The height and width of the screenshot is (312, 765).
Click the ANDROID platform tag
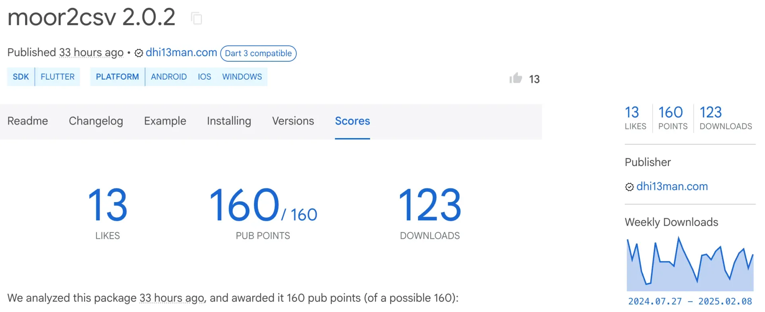pyautogui.click(x=169, y=77)
